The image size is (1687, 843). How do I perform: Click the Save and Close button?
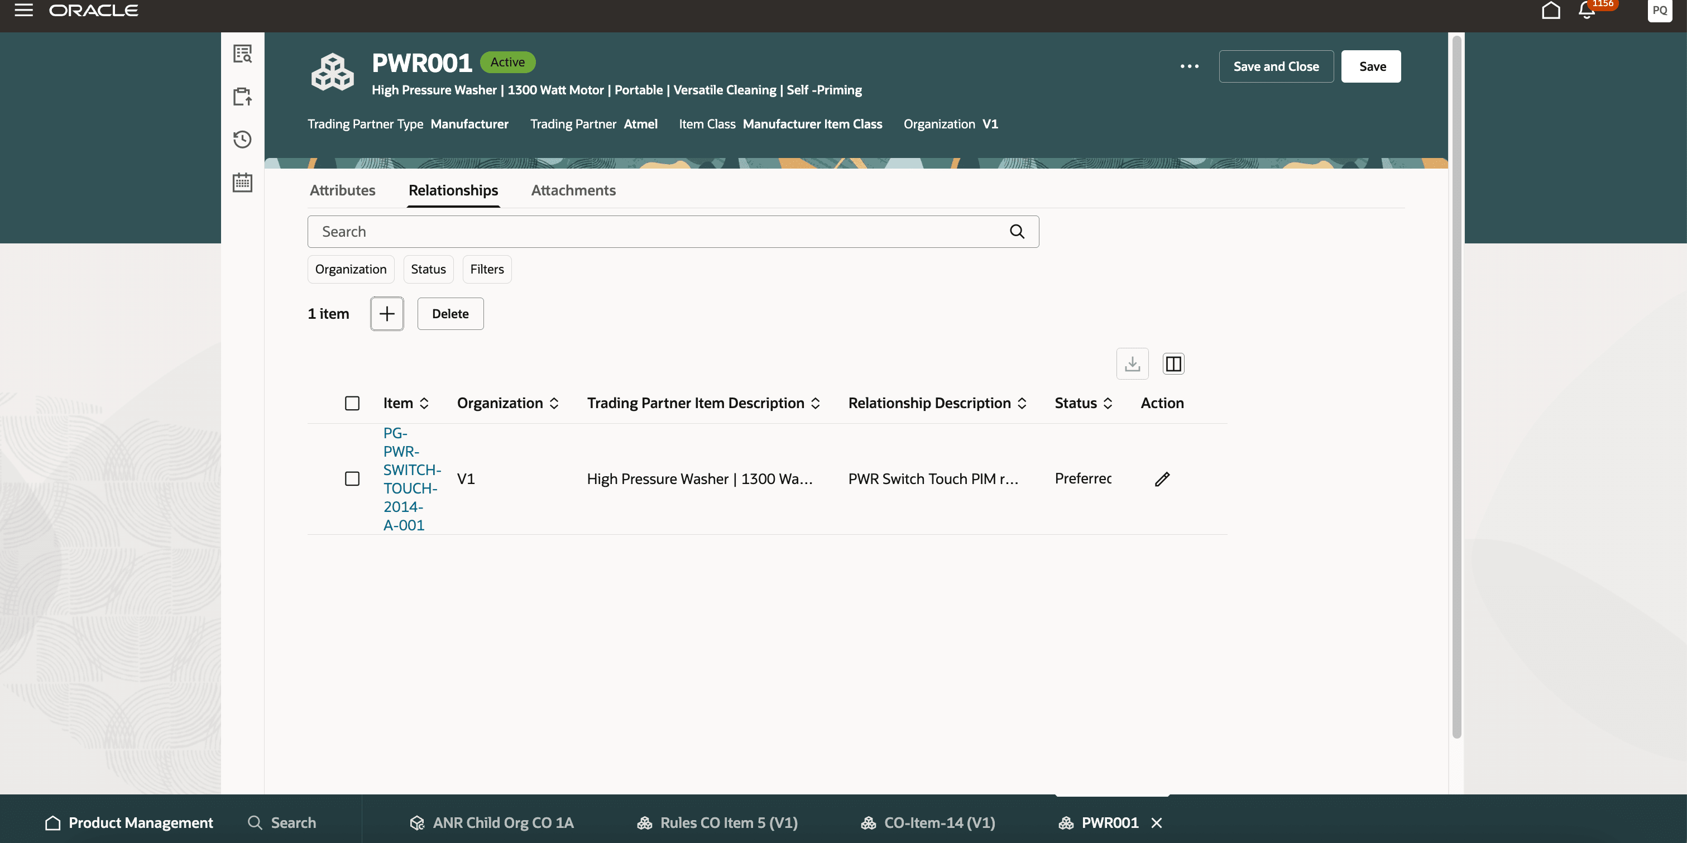point(1276,66)
